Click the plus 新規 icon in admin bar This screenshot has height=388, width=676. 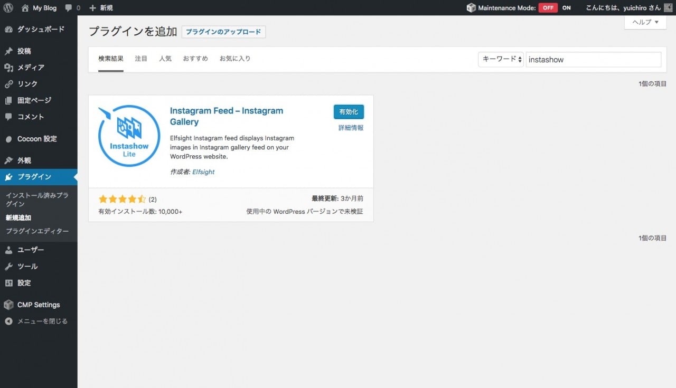click(93, 8)
